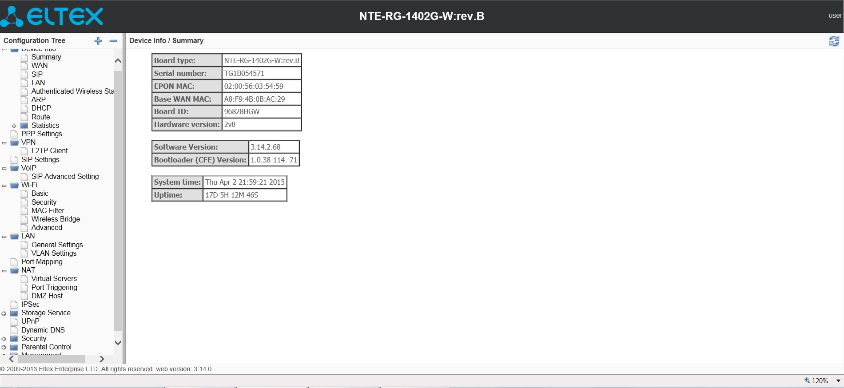Viewport: 844px width, 388px height.
Task: Open Wireless Bridge settings
Action: coord(56,219)
